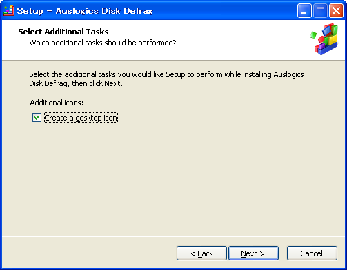Click the empty beige area below the checkbox
Screen dimensions: 347x270
click(x=173, y=179)
